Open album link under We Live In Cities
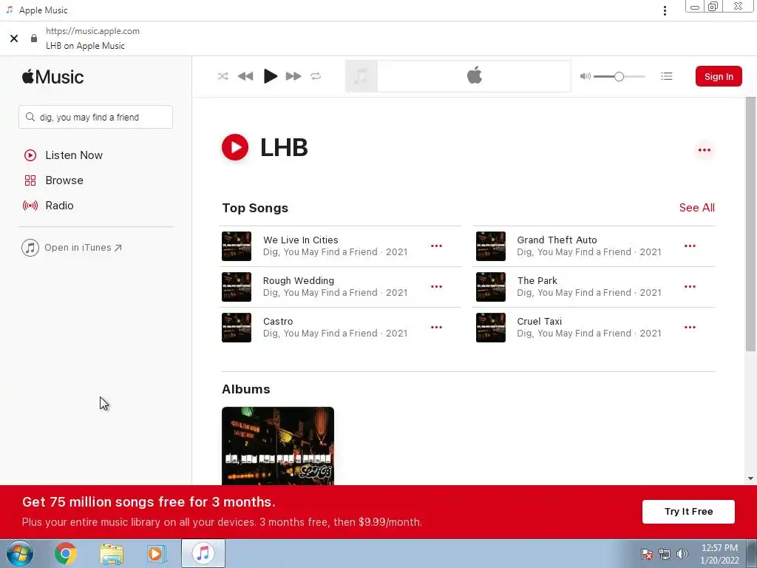 tap(320, 252)
